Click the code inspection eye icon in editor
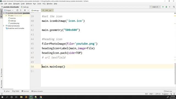Screen dimensions: 176x99 click(x=175, y=13)
